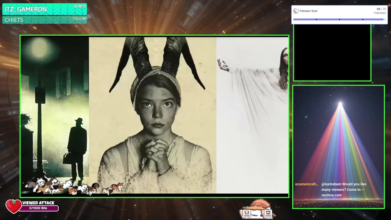Viewport: 391px width, 220px height.
Task: Click the ITZ_GAMERDN 50 bits banner
Action: 45,9
